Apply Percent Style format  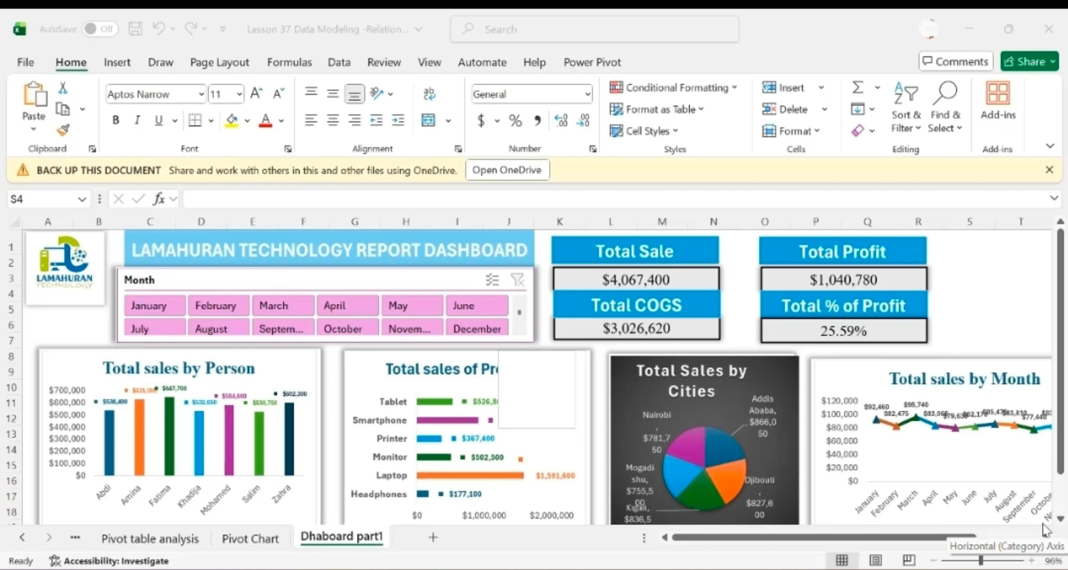click(x=515, y=120)
